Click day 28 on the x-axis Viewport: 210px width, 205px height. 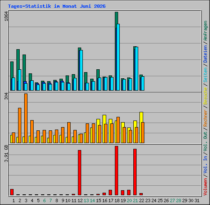point(178,200)
